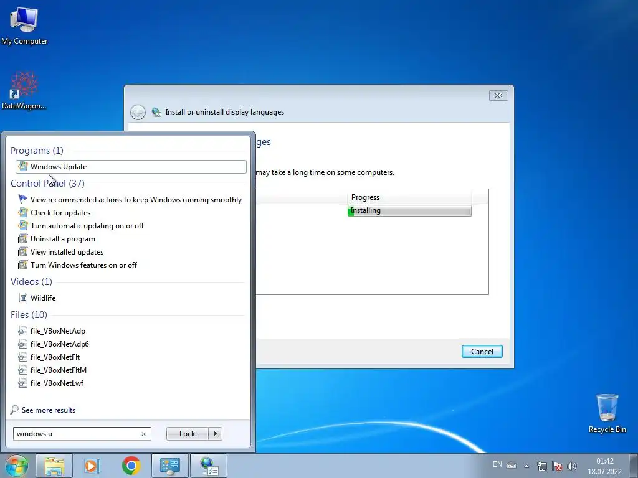Click the EN language indicator in tray

point(497,464)
